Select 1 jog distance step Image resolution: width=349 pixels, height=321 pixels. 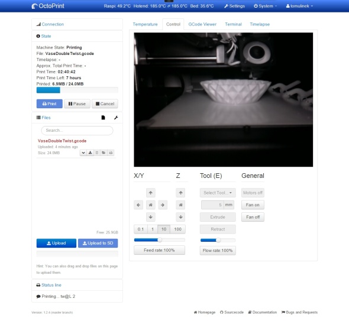coord(153,229)
